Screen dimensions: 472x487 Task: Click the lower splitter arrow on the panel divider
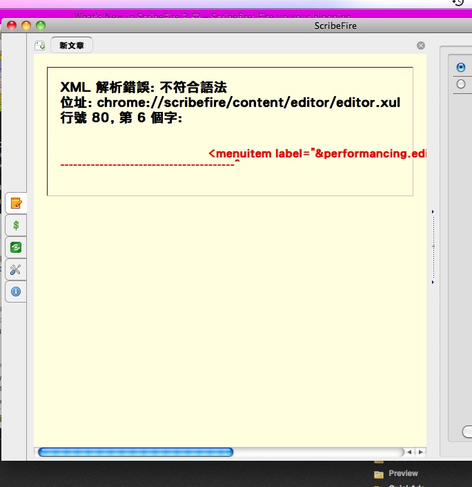(x=433, y=283)
